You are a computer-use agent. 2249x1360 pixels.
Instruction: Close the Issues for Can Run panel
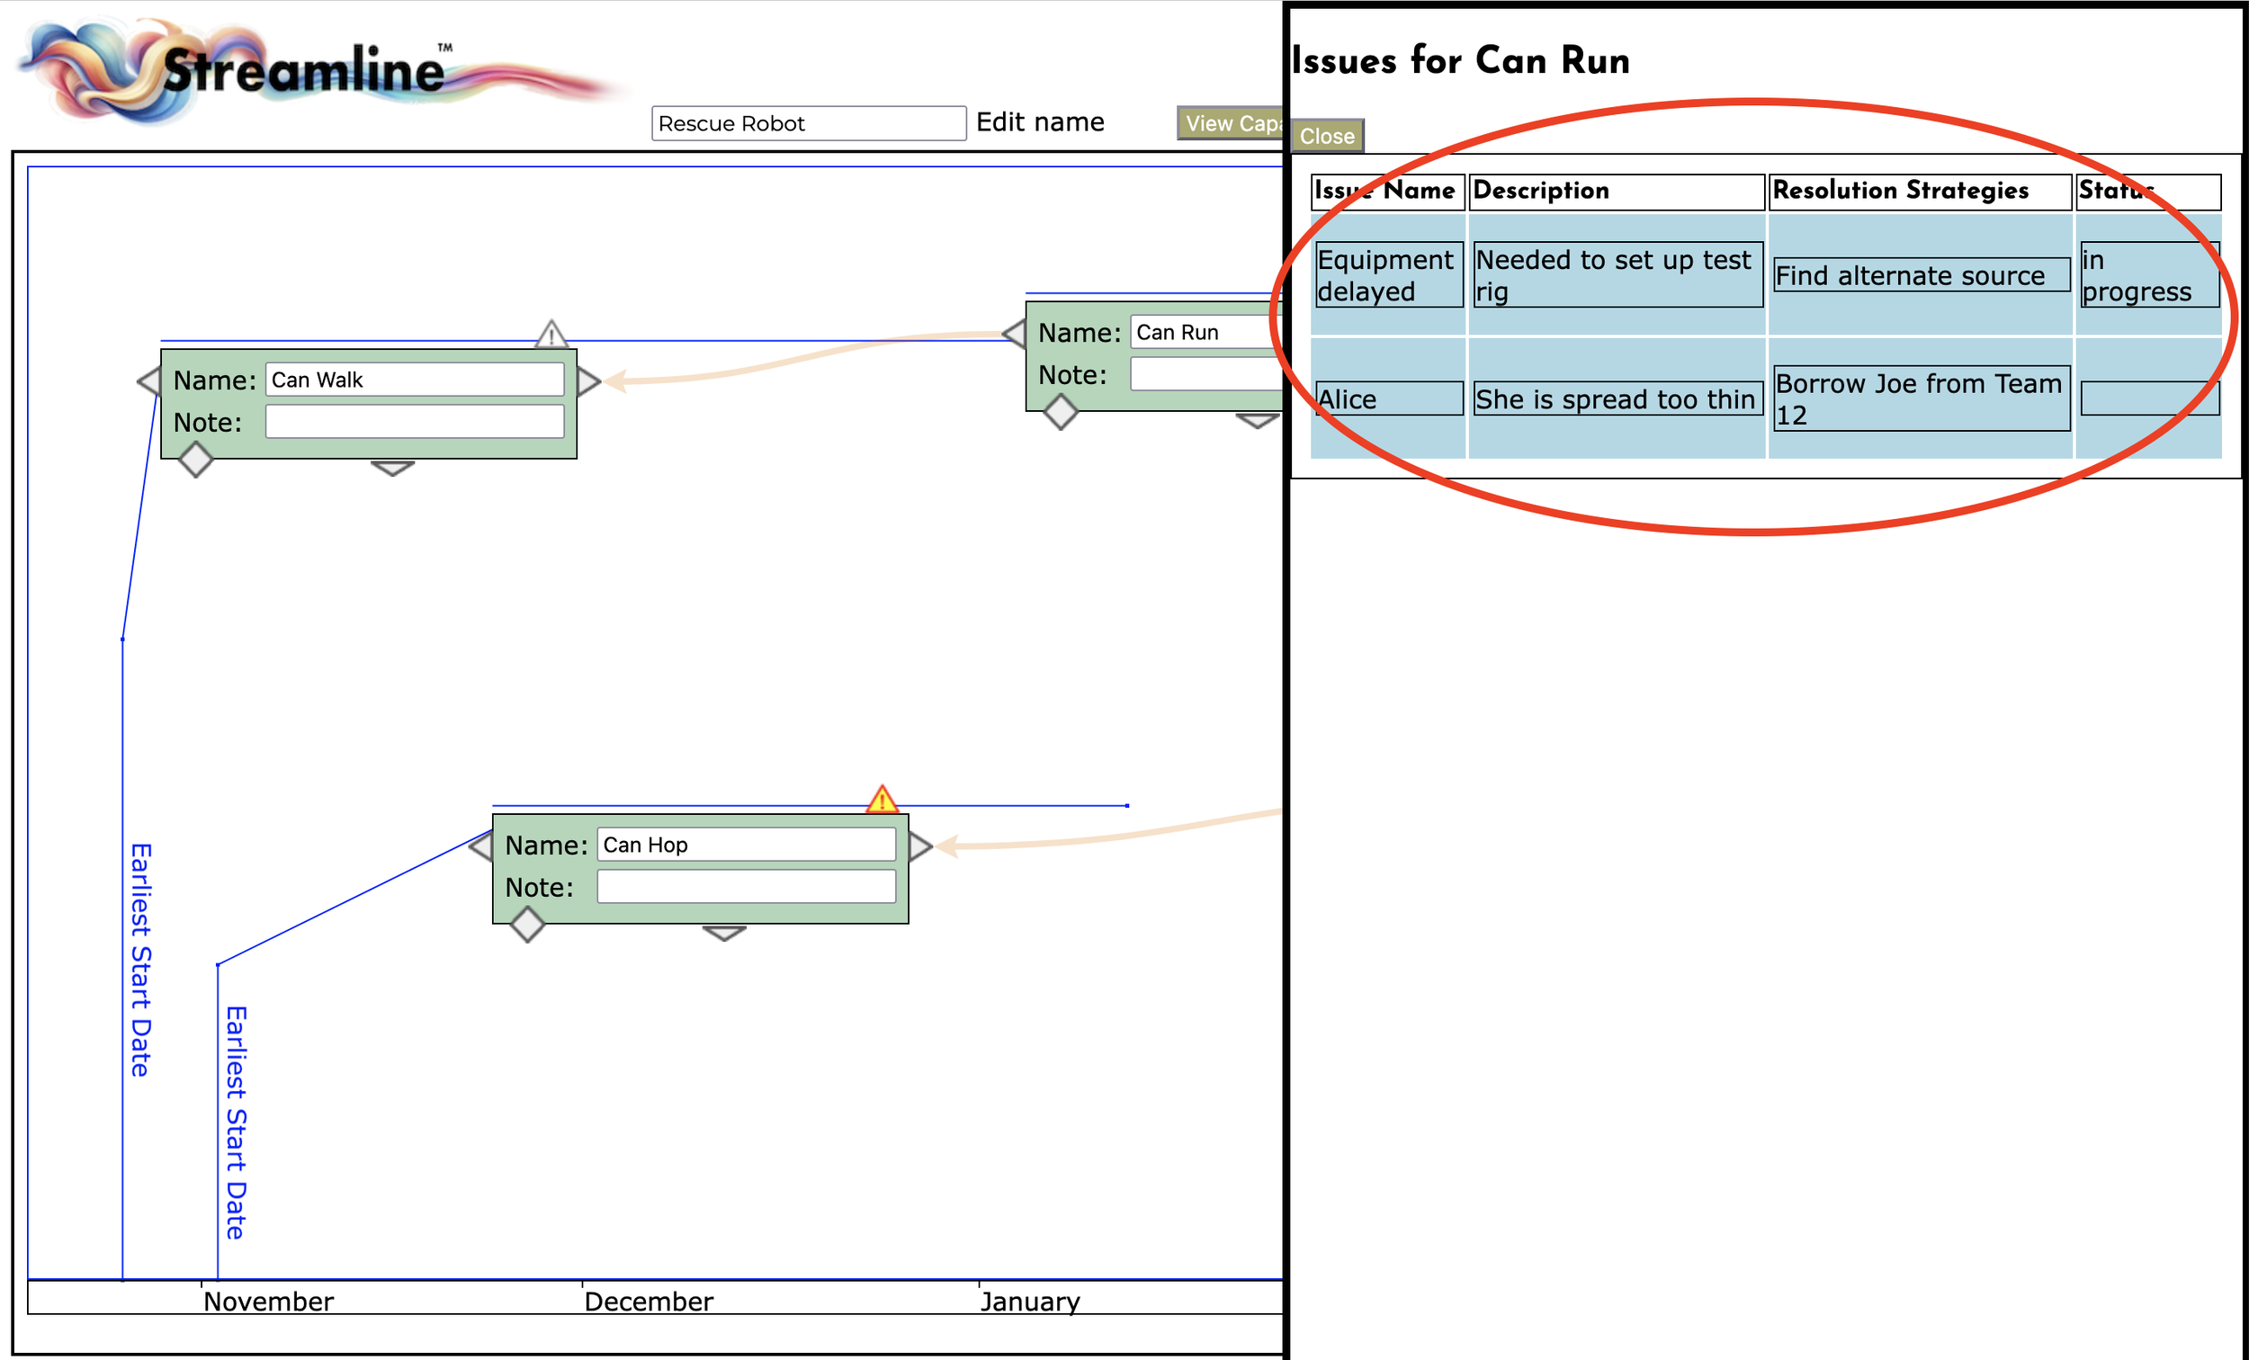(x=1327, y=136)
